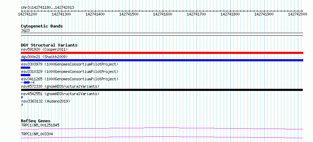Open variant nsv4572330 (gnomADStructuralVariants) label
Screen dimensions: 313x142
(x=60, y=86)
